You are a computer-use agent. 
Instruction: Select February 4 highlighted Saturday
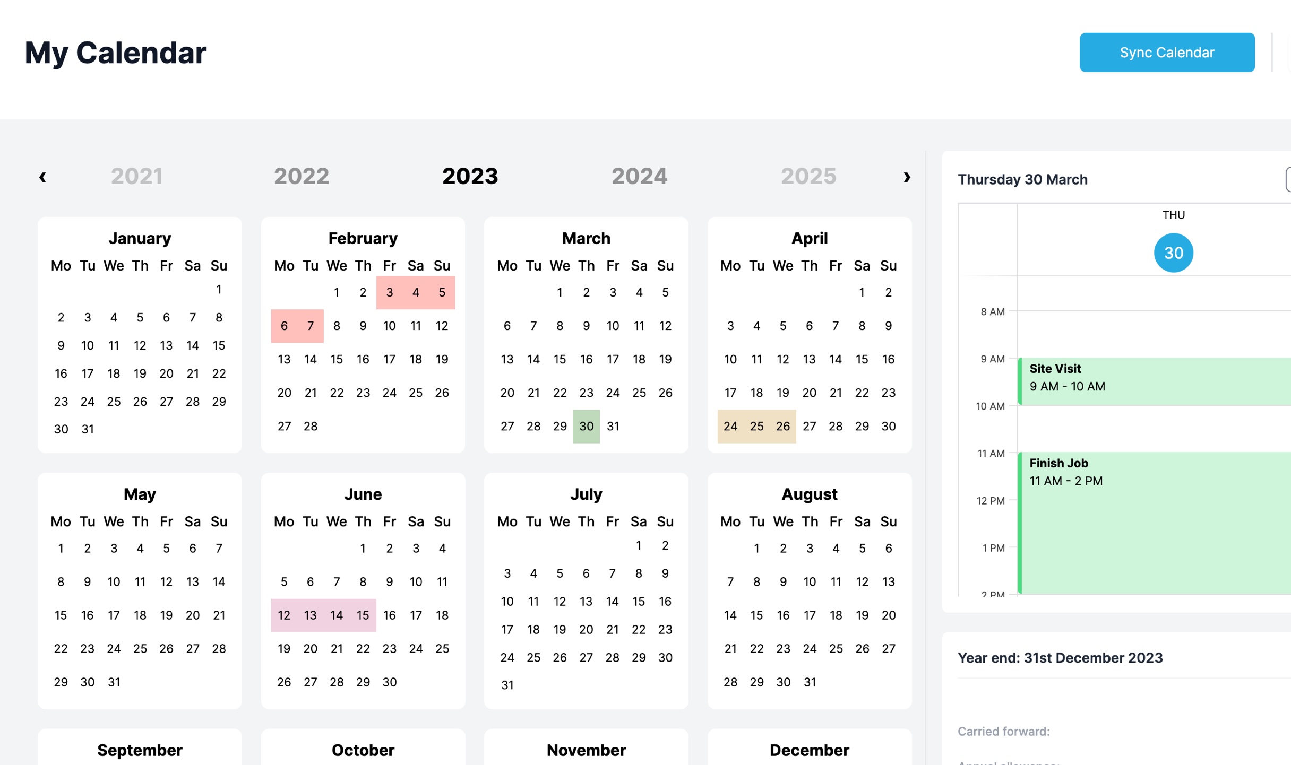click(x=416, y=292)
